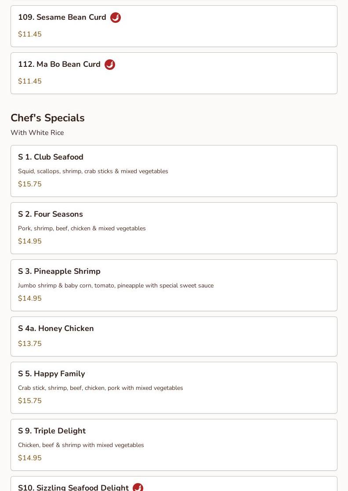The image size is (348, 491).
Task: Click Happy Family ingredients description
Action: (101, 388)
